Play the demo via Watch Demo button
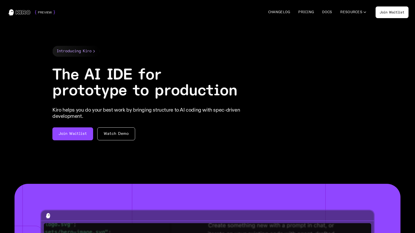This screenshot has width=415, height=233. point(116,134)
